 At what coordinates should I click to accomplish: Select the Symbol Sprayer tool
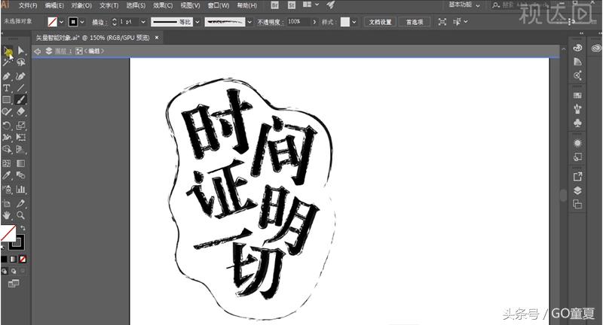(7, 189)
